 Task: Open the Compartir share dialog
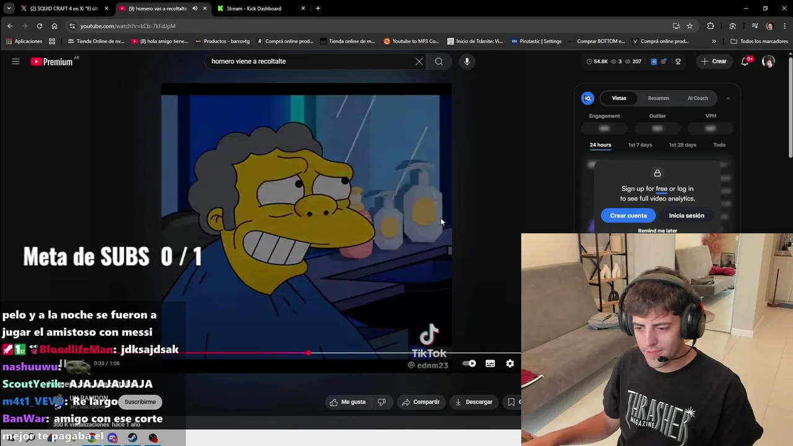tap(421, 402)
